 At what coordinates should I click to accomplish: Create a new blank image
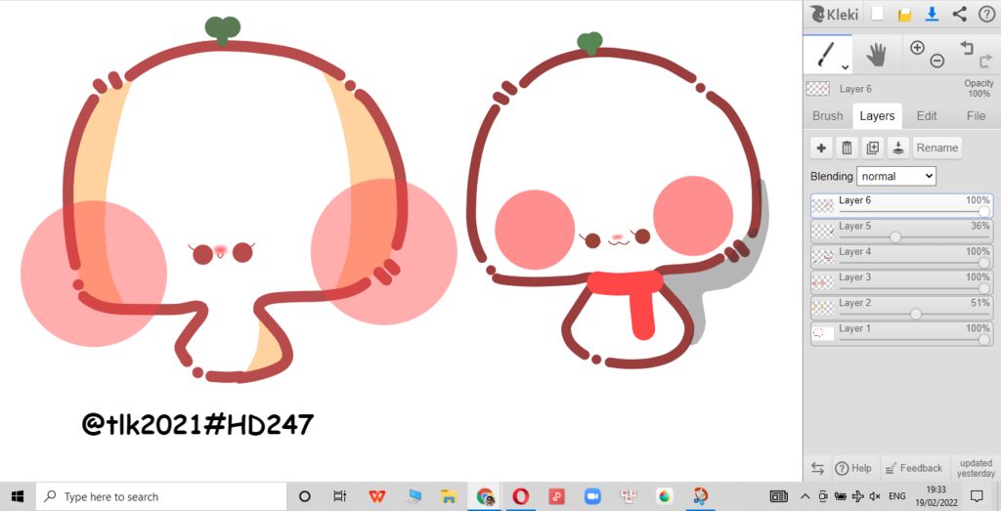(878, 14)
